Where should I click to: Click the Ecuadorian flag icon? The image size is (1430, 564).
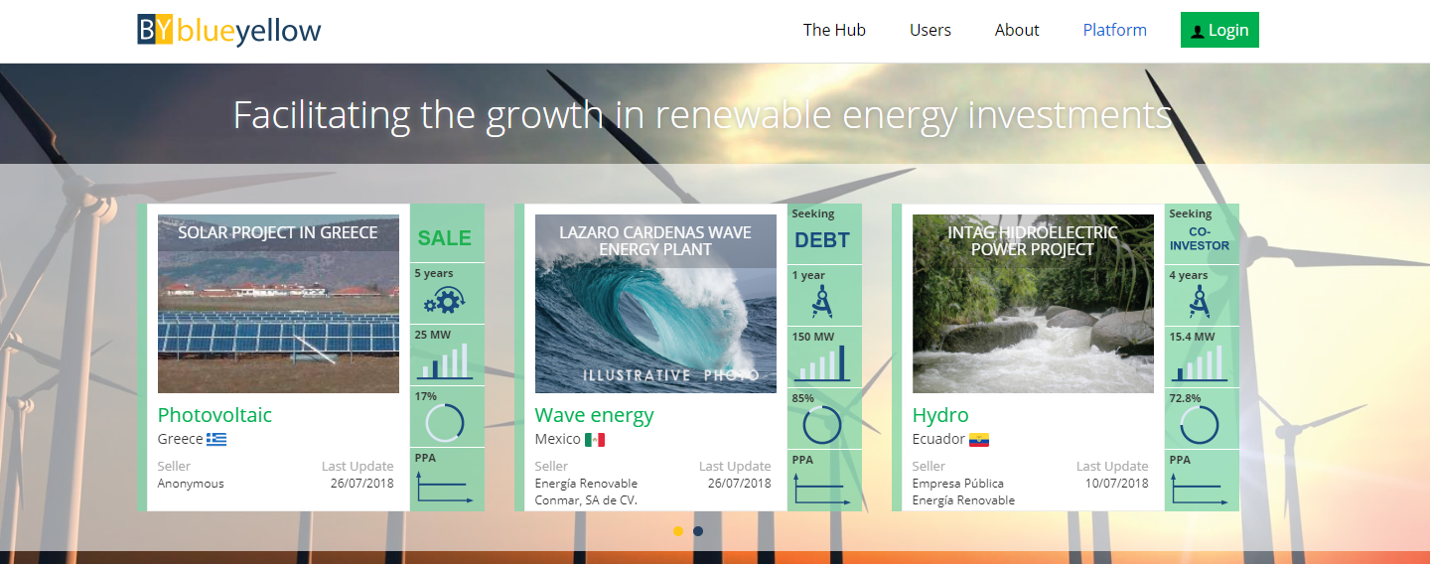[x=979, y=439]
